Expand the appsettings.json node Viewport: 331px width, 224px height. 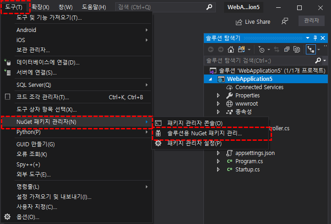point(218,153)
